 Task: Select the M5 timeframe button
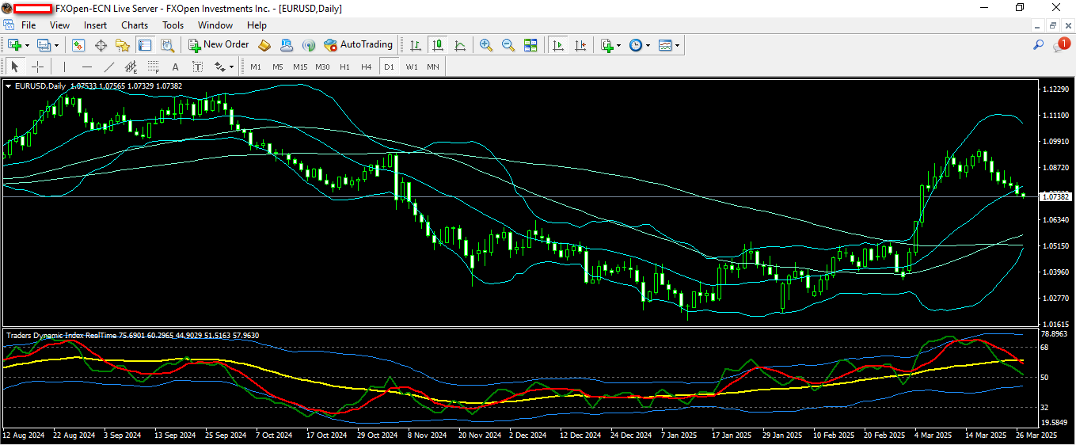(278, 67)
